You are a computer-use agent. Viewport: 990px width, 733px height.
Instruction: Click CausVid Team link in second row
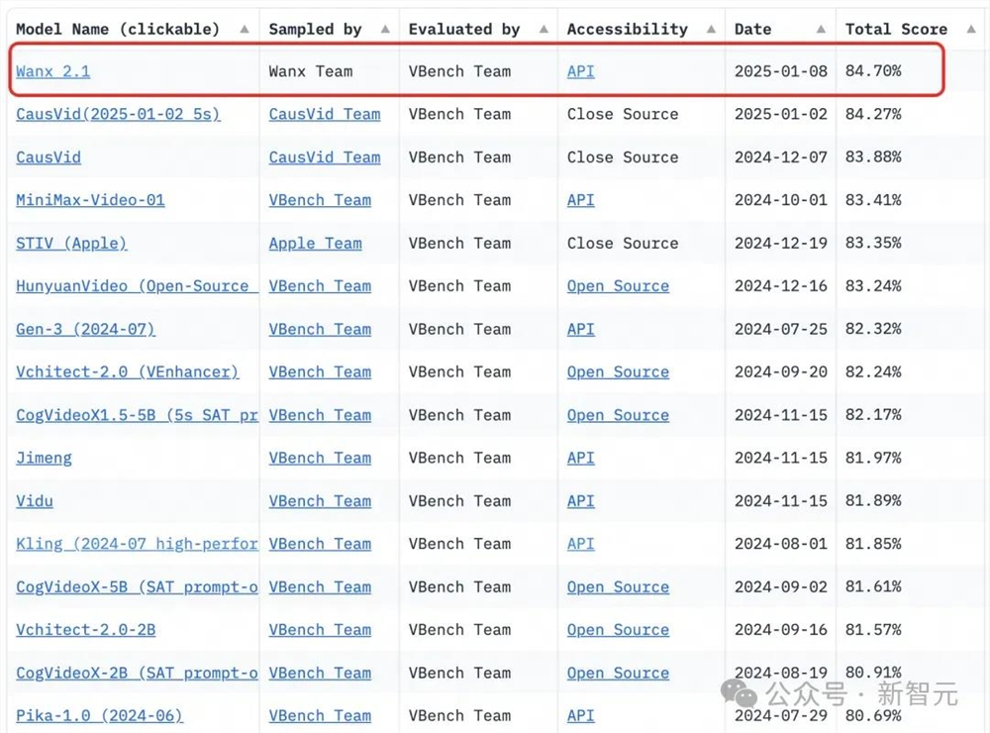(325, 114)
